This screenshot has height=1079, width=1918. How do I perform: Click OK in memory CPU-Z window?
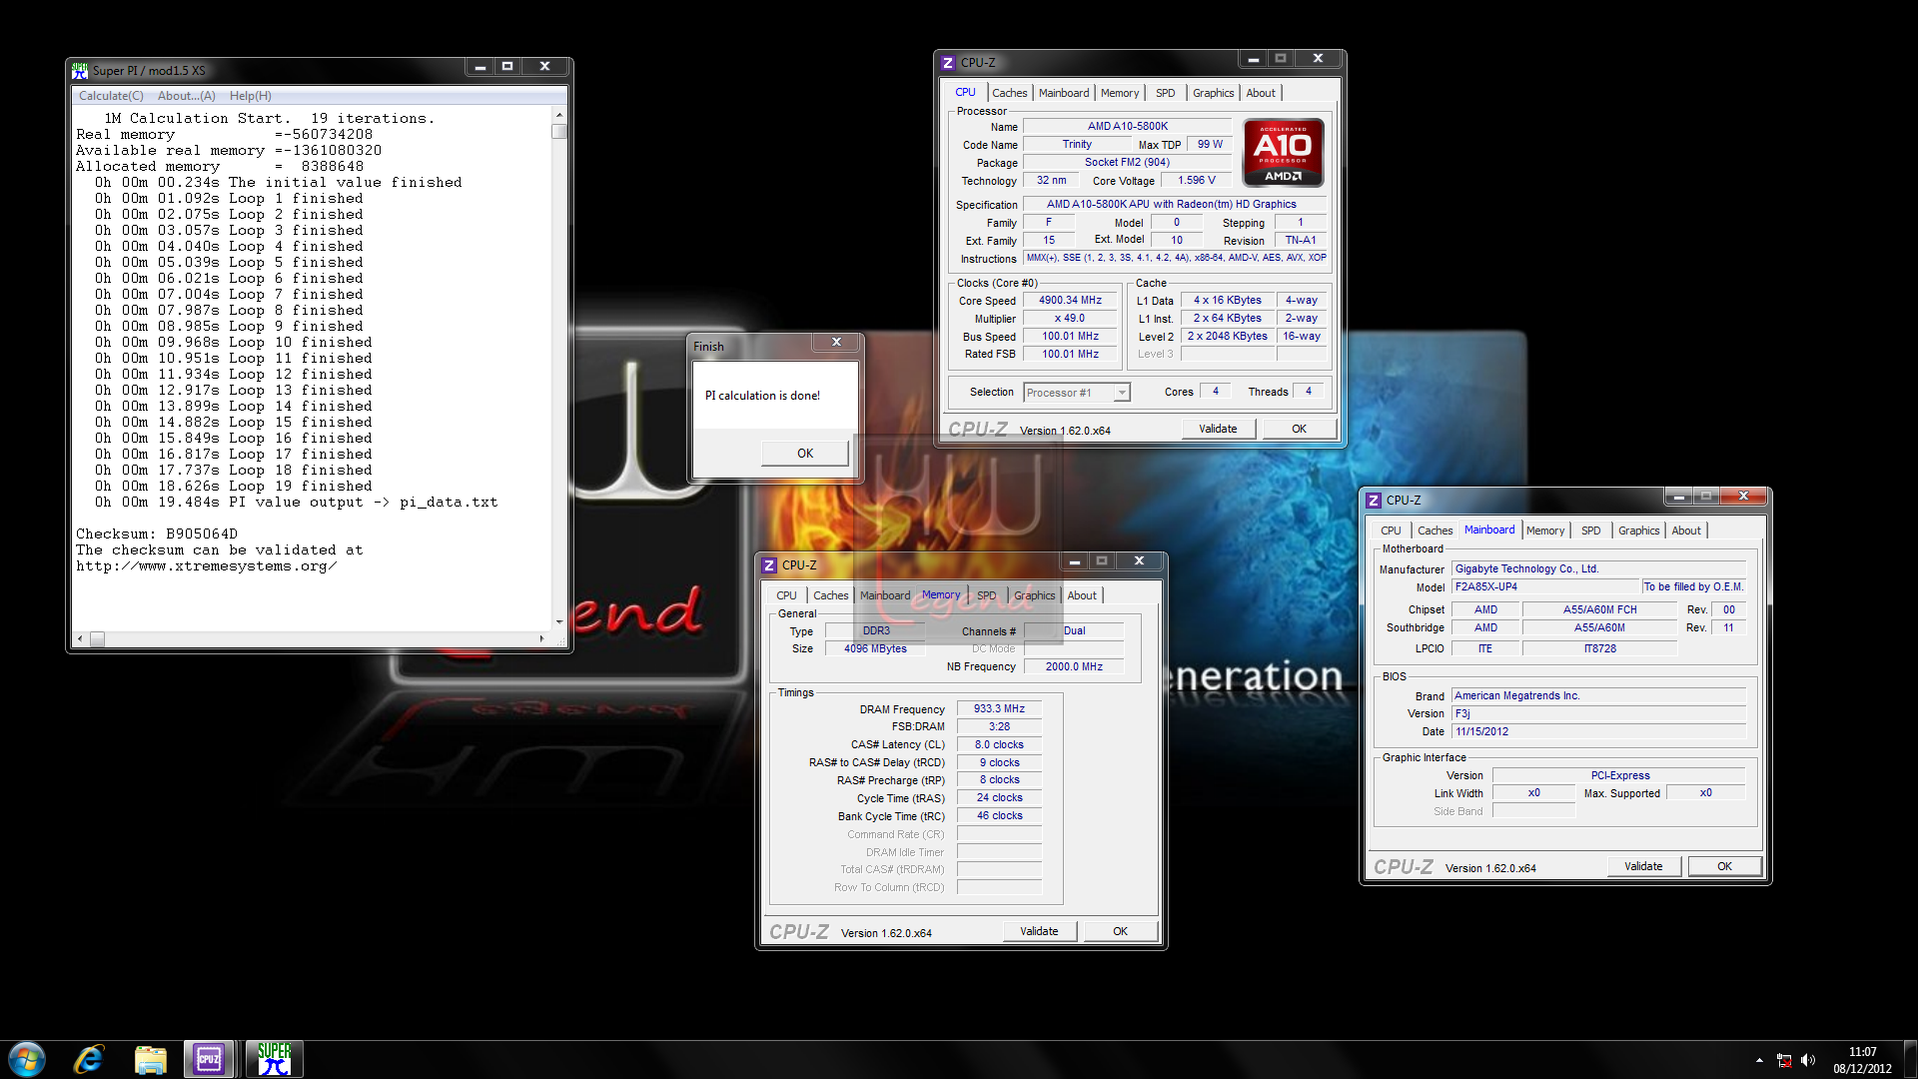pyautogui.click(x=1120, y=931)
